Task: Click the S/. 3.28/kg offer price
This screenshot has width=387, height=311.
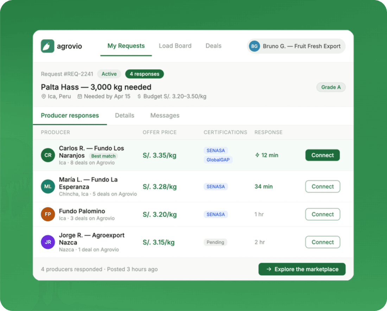Action: 159,187
